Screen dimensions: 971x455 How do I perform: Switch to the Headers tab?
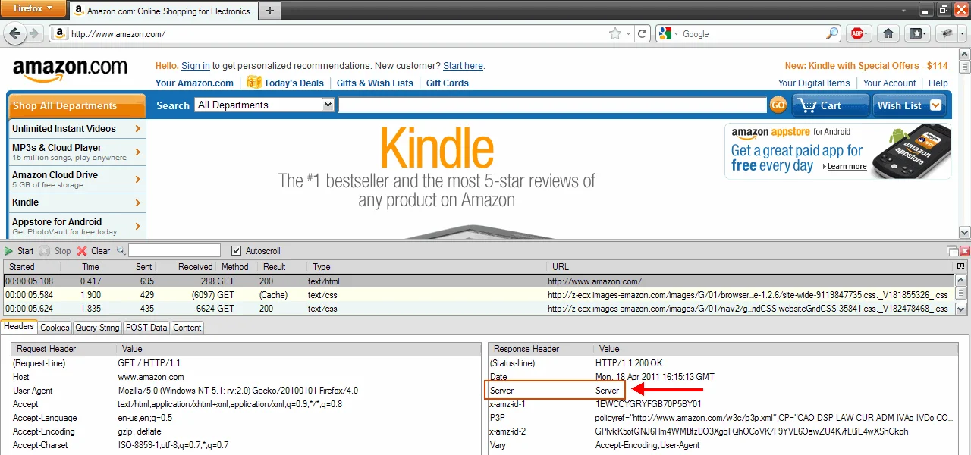[x=18, y=327]
